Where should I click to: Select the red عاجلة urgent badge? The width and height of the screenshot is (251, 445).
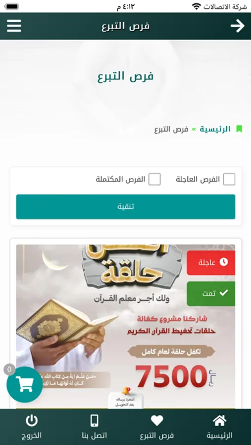pos(211,263)
